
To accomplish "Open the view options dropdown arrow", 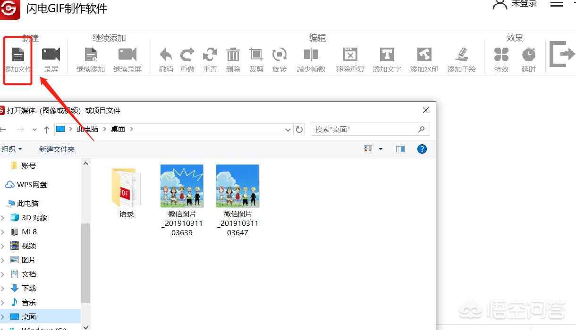I will click(x=381, y=149).
